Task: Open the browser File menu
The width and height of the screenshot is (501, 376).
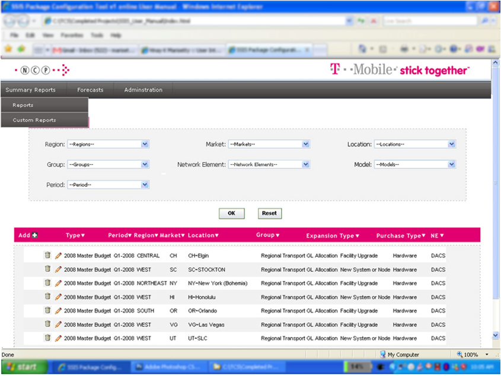Action: tap(14, 35)
